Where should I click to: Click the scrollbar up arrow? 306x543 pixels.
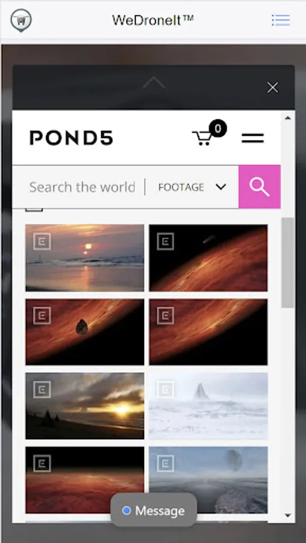[288, 118]
